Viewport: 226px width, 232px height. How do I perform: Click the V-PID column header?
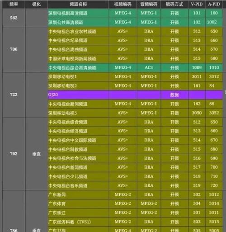pos(197,4)
